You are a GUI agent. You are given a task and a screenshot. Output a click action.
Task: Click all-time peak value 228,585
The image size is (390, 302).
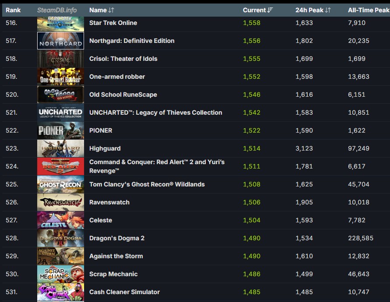pos(361,238)
